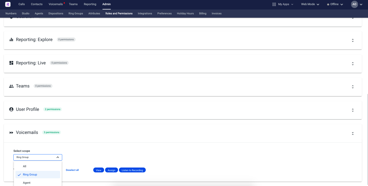Click the Reporting: Explore bar chart icon
Viewport: 368px width, 186px height.
click(11, 40)
